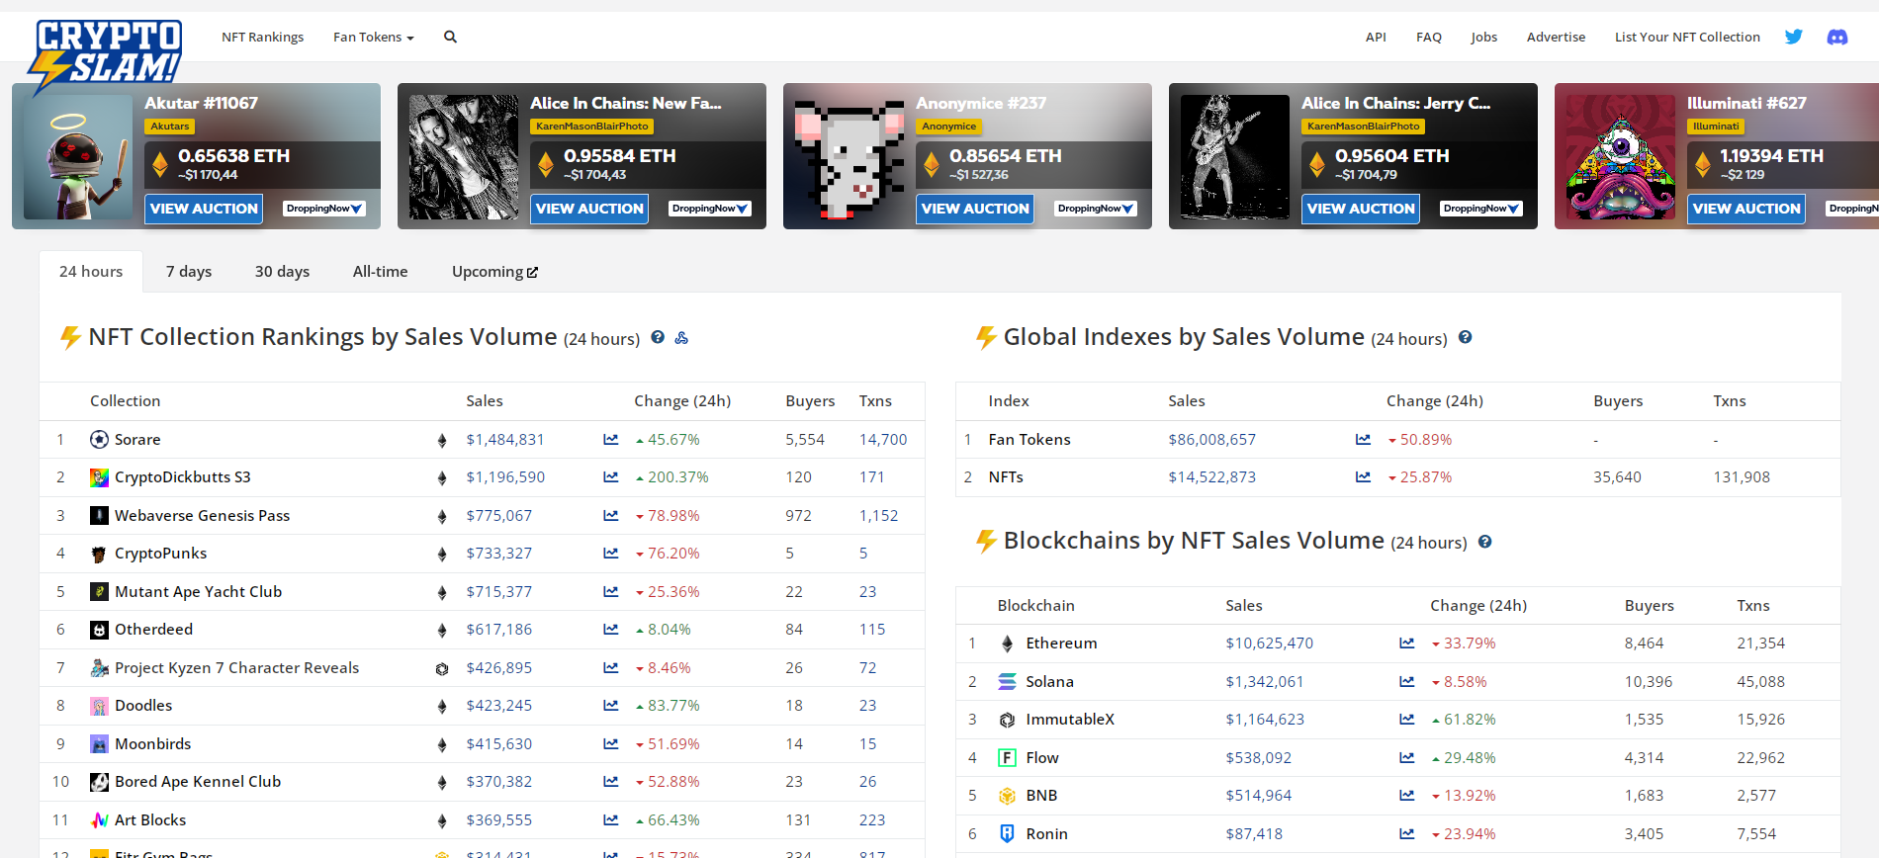Click the Illuminati #627 artwork thumbnail

[x=1621, y=157]
